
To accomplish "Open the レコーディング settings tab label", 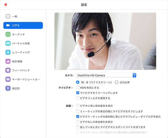I will 21,52.
